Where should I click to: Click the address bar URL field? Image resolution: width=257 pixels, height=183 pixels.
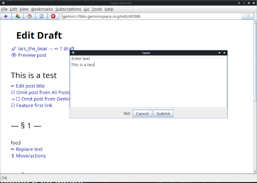click(151, 16)
